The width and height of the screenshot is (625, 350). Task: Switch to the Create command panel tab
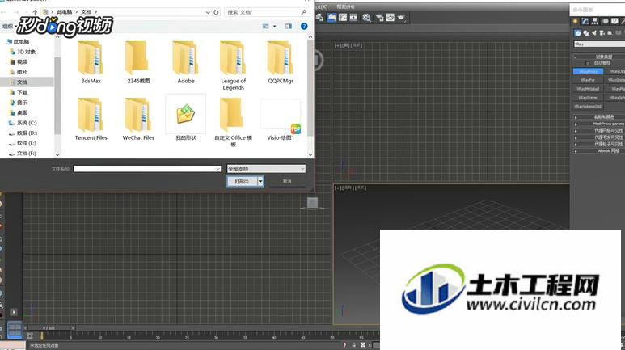click(x=575, y=21)
